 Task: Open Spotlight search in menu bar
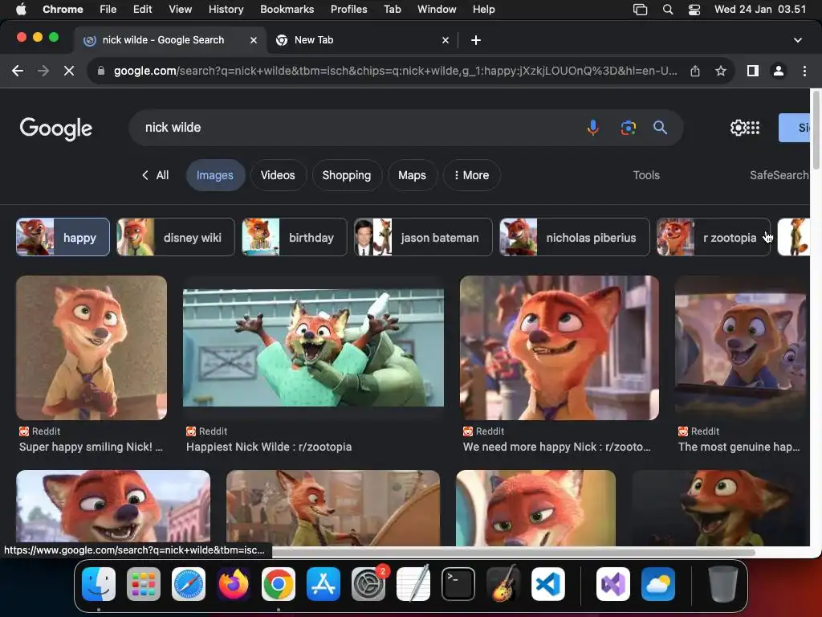click(x=668, y=10)
